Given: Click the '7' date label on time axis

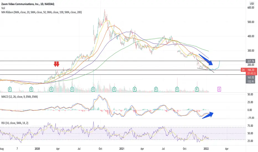Looking at the screenshot, I should pos(17,149).
